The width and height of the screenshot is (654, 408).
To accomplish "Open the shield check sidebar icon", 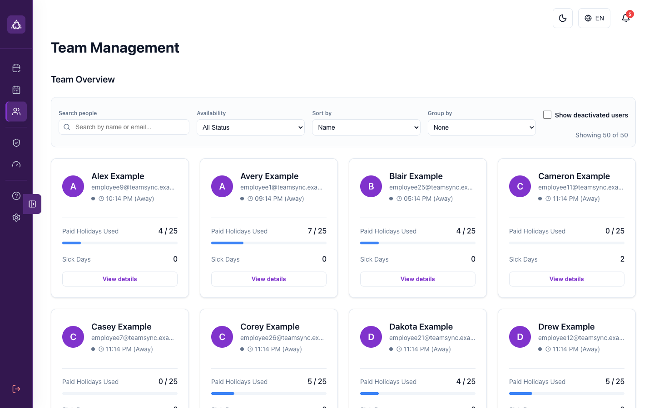I will 16,143.
